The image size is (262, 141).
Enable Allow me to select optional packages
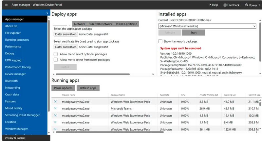pos(56,54)
